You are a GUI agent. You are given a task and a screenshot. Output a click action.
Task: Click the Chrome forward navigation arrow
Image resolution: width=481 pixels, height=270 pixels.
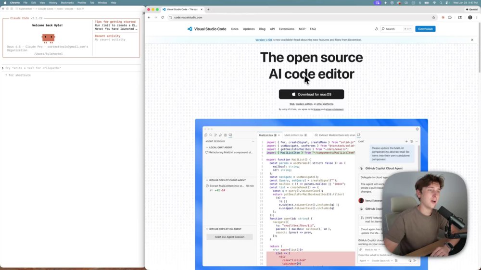point(156,17)
